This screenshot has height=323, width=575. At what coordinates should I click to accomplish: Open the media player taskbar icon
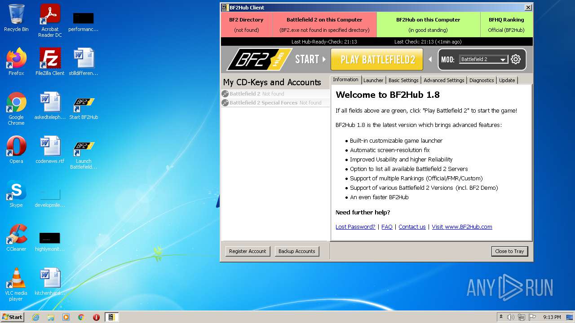(66, 317)
